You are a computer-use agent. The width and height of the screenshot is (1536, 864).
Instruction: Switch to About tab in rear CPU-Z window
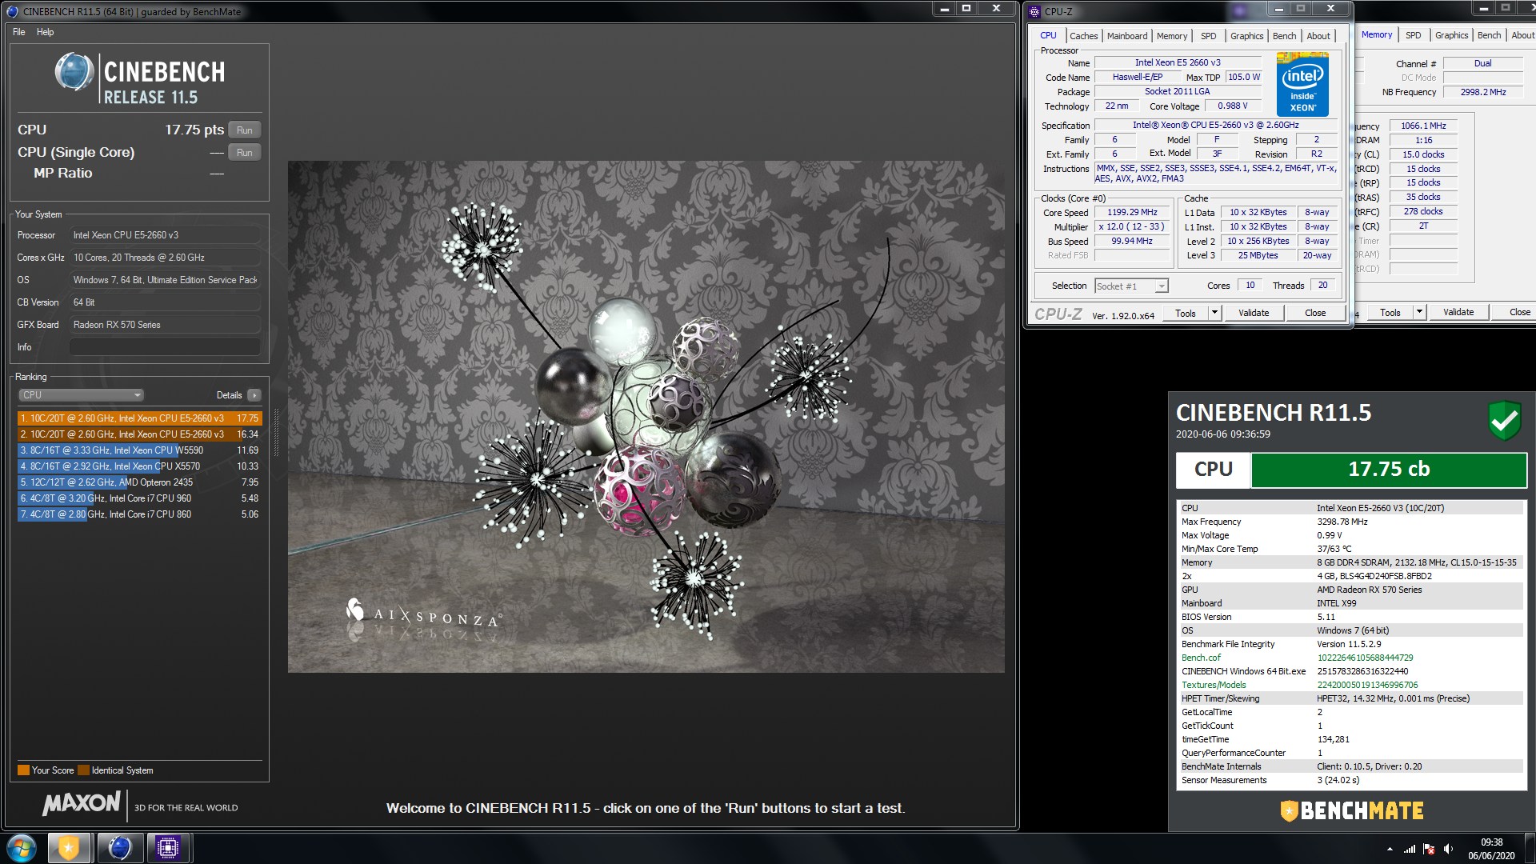click(x=1522, y=35)
